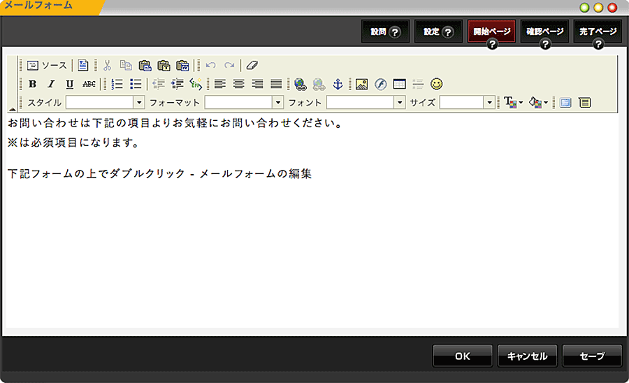This screenshot has width=629, height=383.
Task: Open the サイズ dropdown
Action: [x=489, y=103]
